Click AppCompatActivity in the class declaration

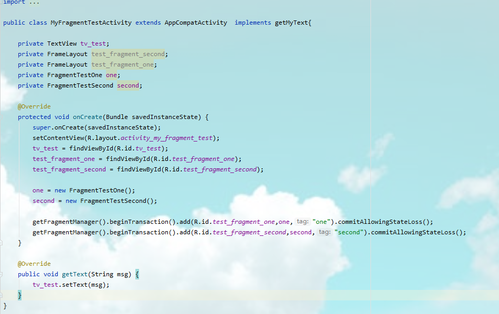click(196, 23)
